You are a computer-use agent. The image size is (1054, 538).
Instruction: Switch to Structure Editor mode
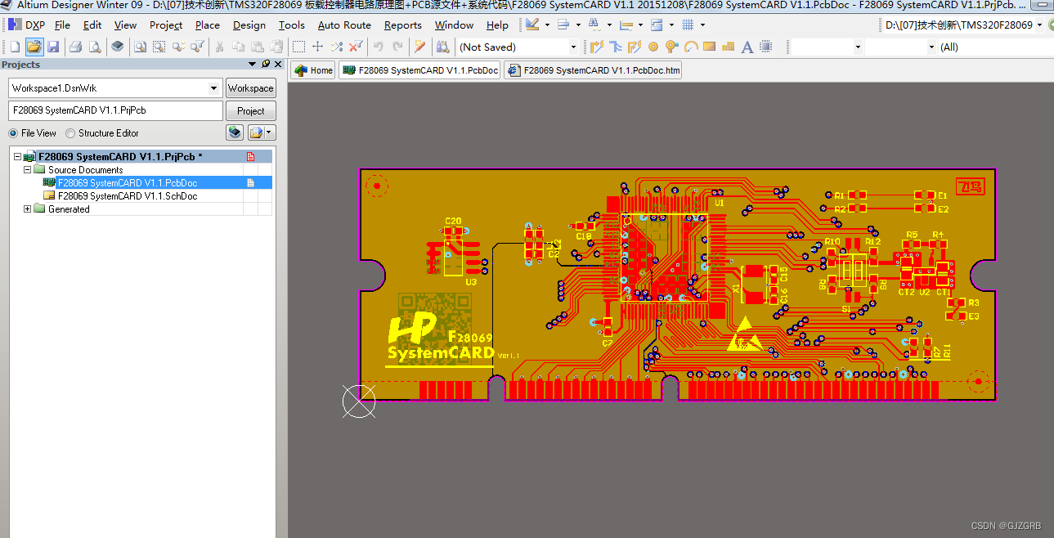[70, 132]
